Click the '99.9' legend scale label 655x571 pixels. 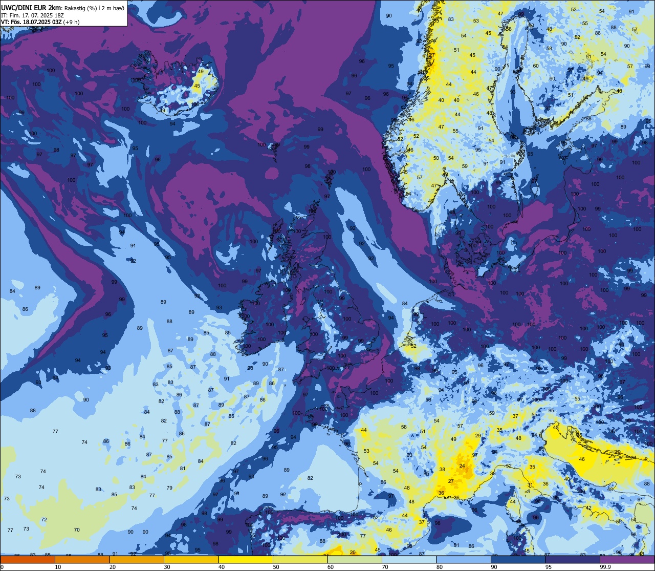tap(605, 567)
